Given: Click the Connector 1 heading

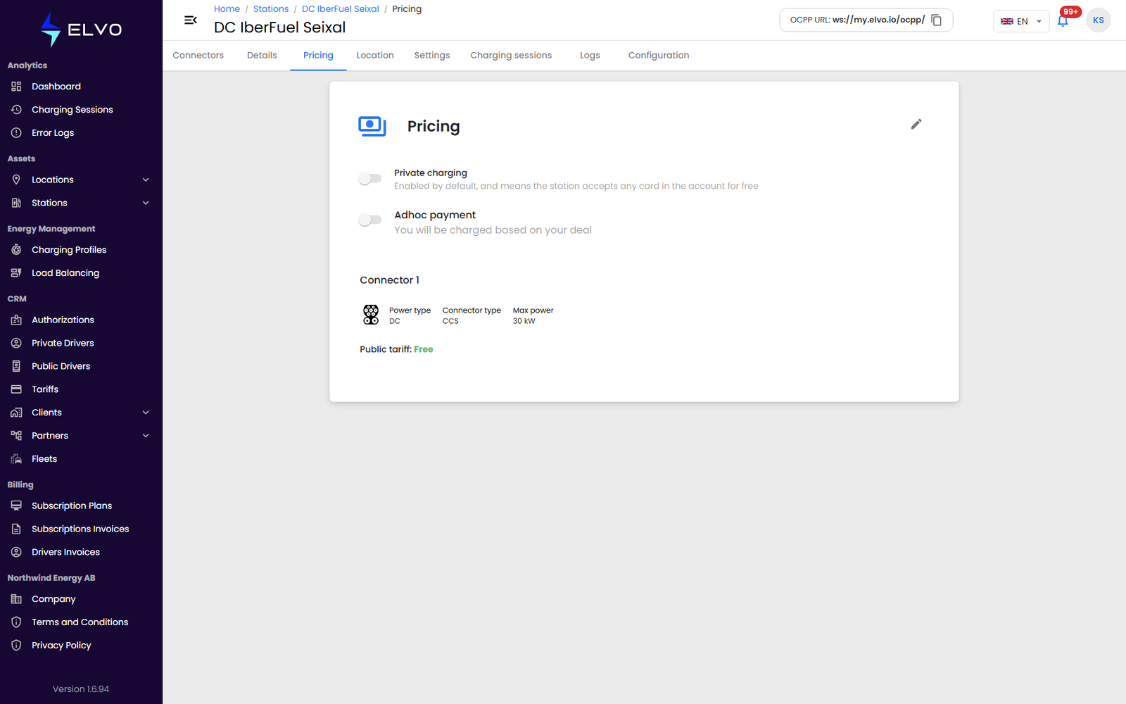Looking at the screenshot, I should click(x=389, y=280).
